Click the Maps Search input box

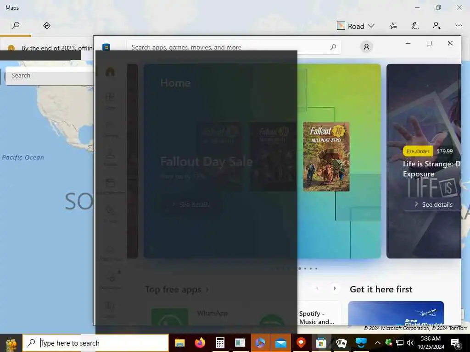click(50, 76)
